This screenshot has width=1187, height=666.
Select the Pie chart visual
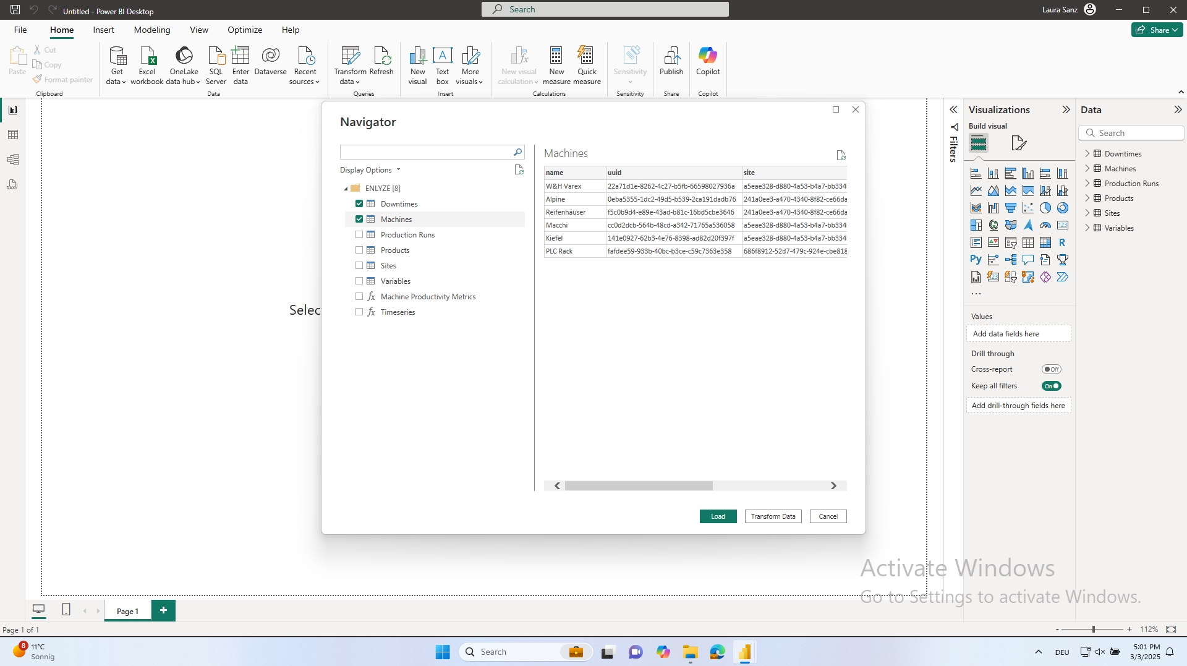pos(1045,208)
